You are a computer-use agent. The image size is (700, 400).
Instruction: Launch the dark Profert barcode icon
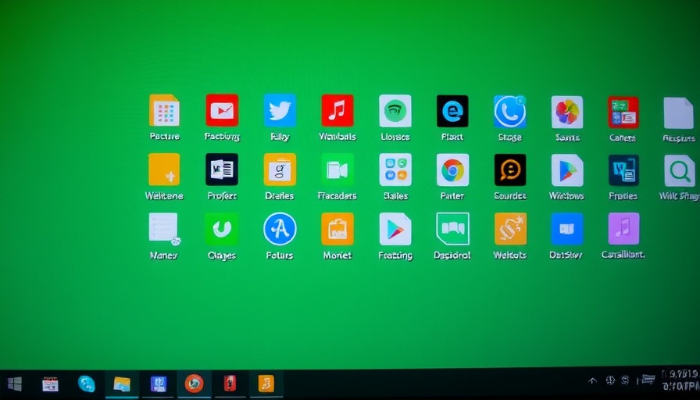coord(222,170)
